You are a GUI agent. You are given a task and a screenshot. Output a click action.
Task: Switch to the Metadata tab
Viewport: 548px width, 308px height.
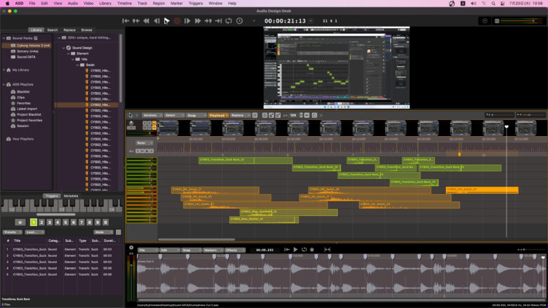[x=70, y=196]
